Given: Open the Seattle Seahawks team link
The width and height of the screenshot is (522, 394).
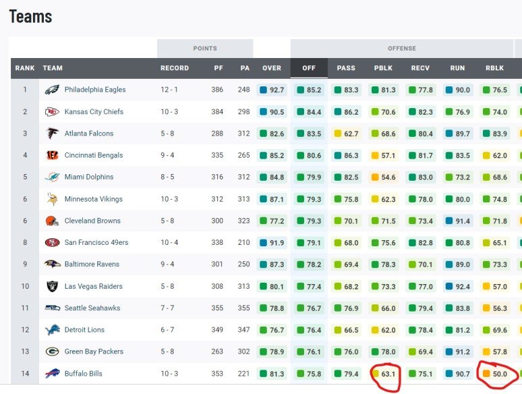Looking at the screenshot, I should point(92,308).
